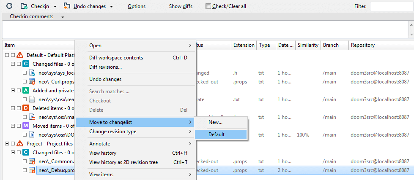Choose Default in Move to changelist submenu
414x180 pixels.
[221, 134]
